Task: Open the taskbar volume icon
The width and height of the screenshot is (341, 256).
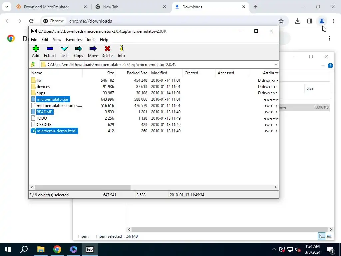Action: [x=298, y=249]
